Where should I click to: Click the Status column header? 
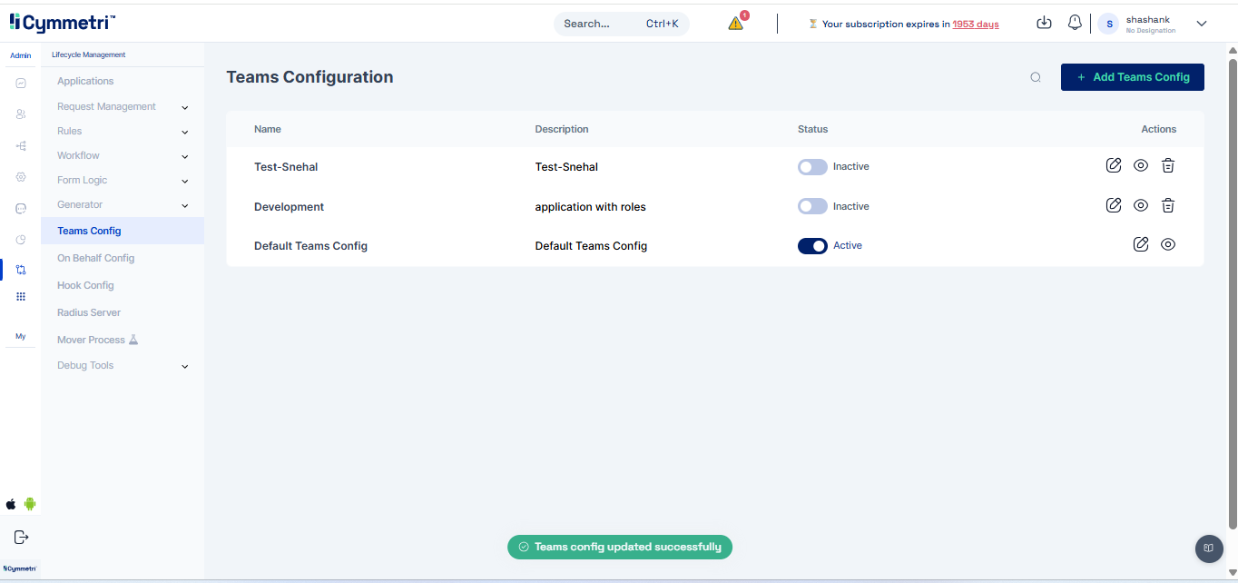click(x=812, y=129)
